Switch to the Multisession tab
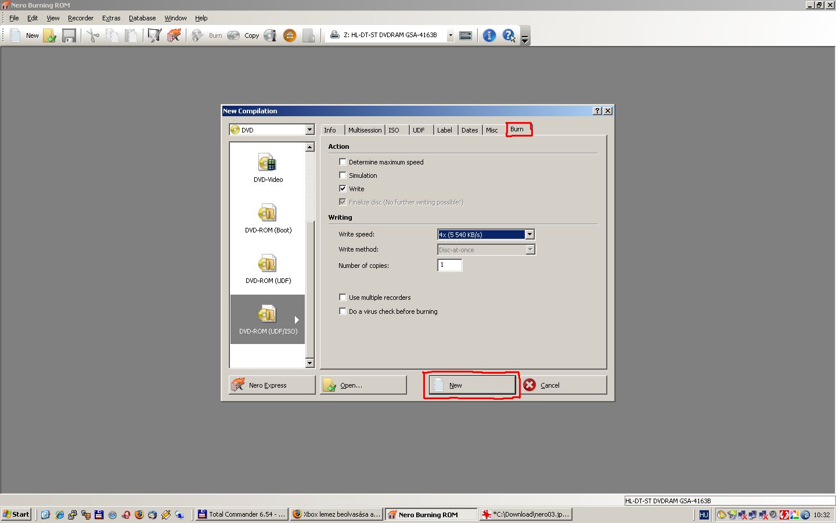The image size is (836, 523). (365, 130)
